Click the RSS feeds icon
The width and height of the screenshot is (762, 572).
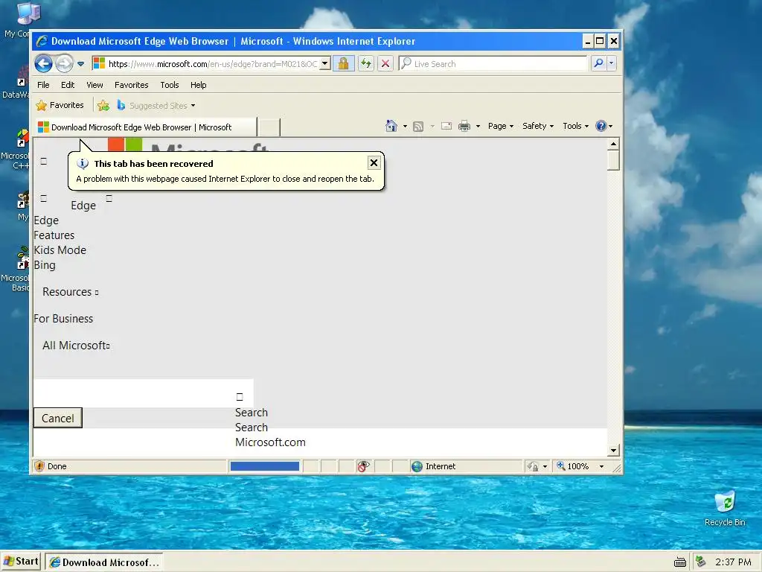[418, 126]
